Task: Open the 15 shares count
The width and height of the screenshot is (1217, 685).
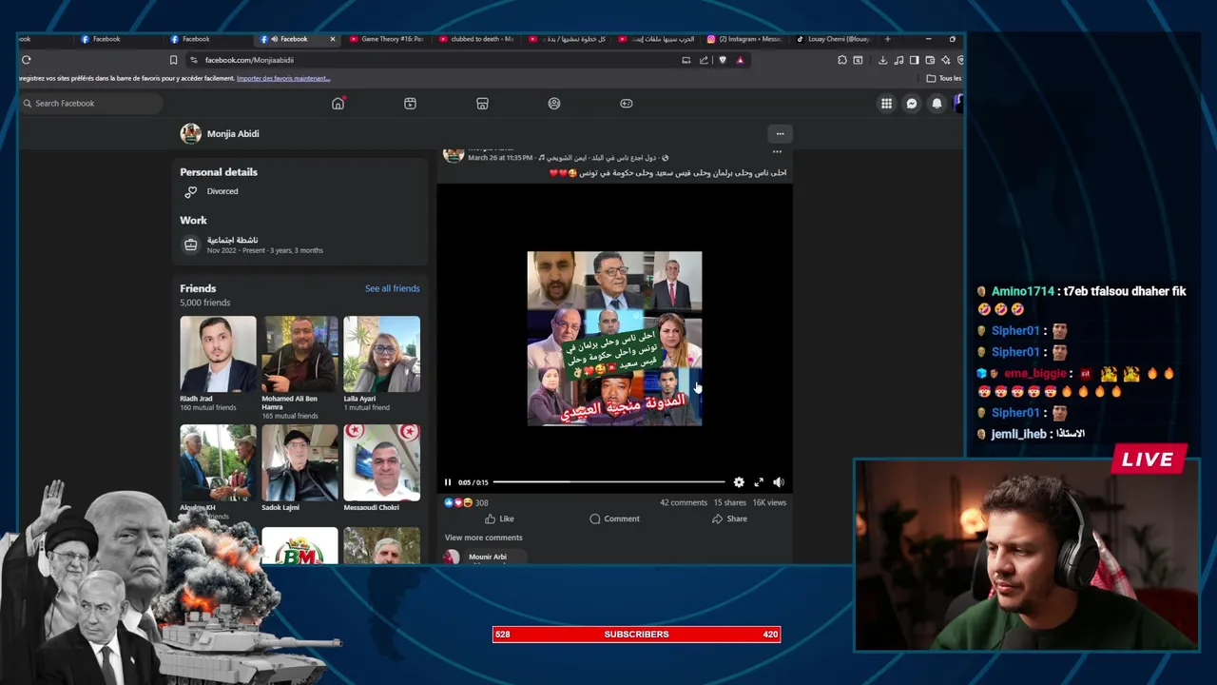Action: pos(730,502)
